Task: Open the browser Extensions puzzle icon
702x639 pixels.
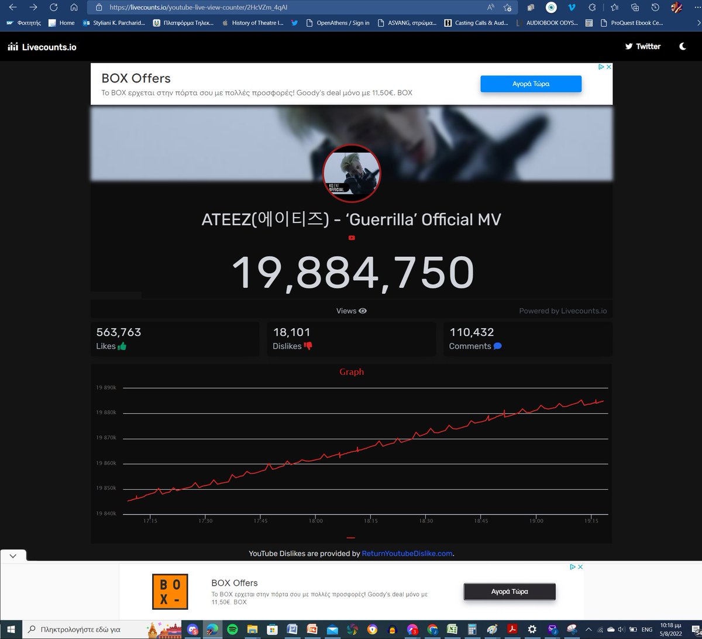Action: (593, 8)
